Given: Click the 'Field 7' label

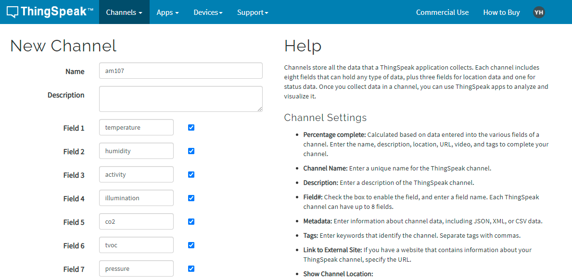Looking at the screenshot, I should [x=74, y=269].
